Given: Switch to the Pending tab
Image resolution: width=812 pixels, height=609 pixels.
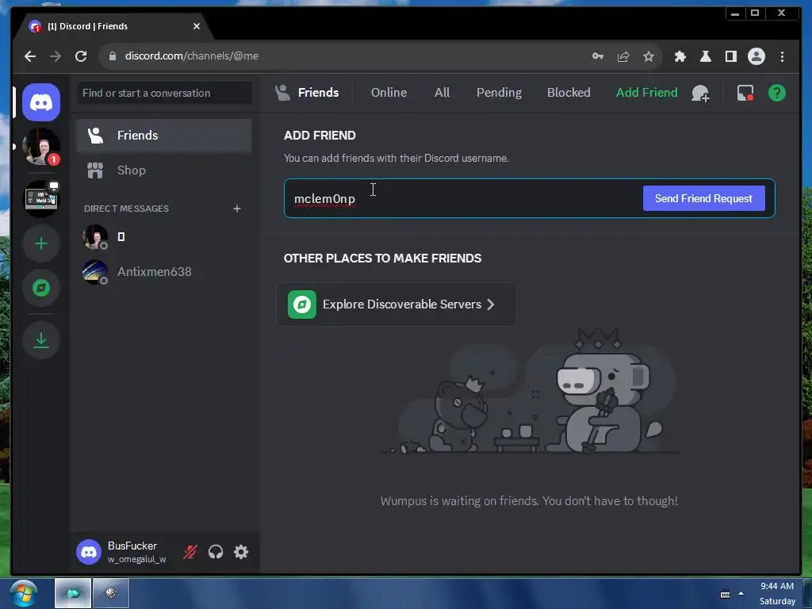Looking at the screenshot, I should coord(499,93).
